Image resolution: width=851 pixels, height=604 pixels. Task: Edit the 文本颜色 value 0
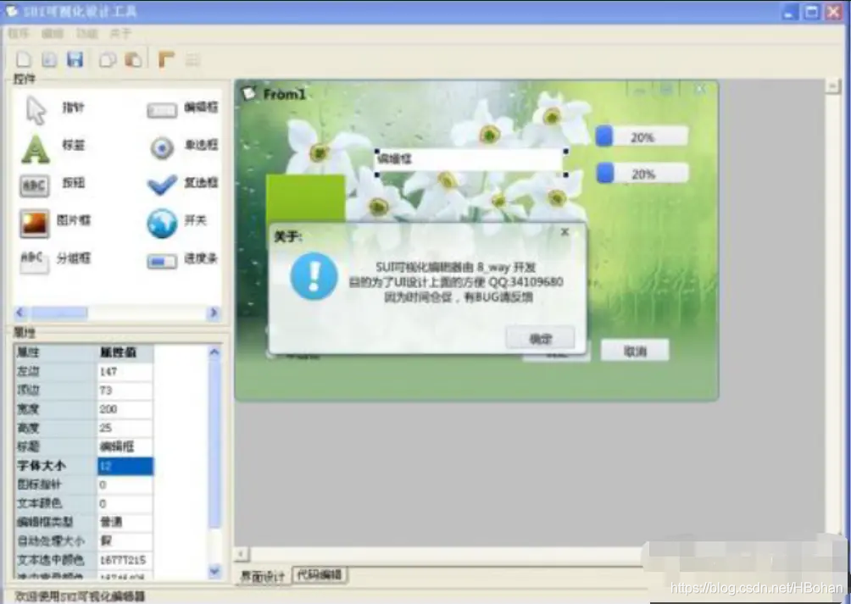point(125,503)
